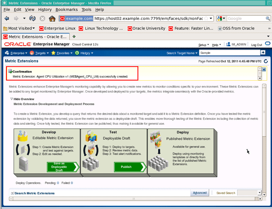Screen dimensions: 272x209
Task: Open the navigation history dropdown arrow
Action: click(24, 18)
